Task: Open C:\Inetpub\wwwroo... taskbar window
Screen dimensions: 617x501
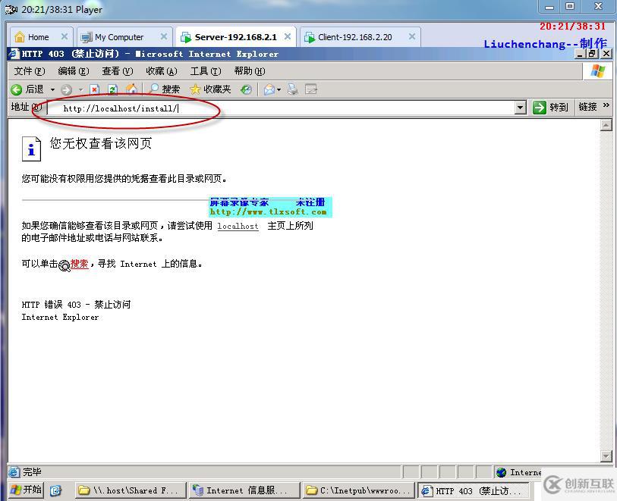Action: (359, 490)
